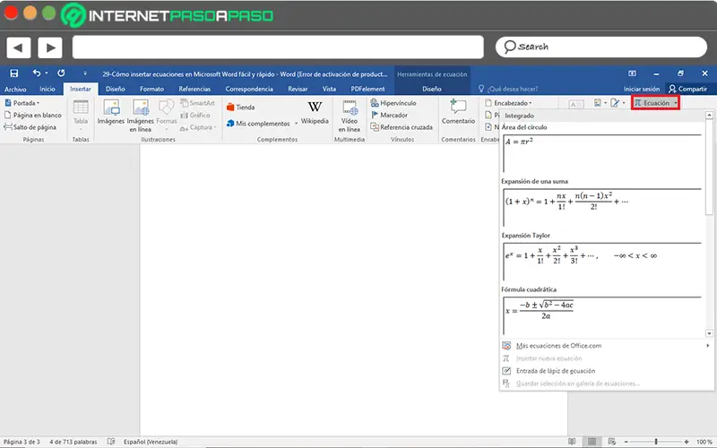This screenshot has height=448, width=717.
Task: Switch to Print Layout view icon
Action: [x=592, y=442]
